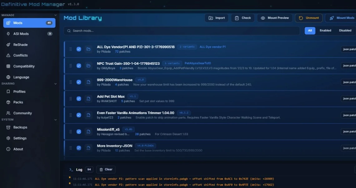Click the ALL Dye vendor P1 variant link
The width and height of the screenshot is (356, 188).
212,47
